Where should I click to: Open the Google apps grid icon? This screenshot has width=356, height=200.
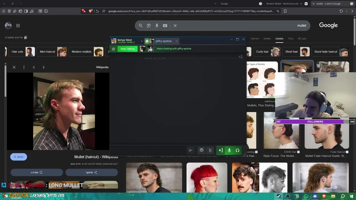click(18, 26)
